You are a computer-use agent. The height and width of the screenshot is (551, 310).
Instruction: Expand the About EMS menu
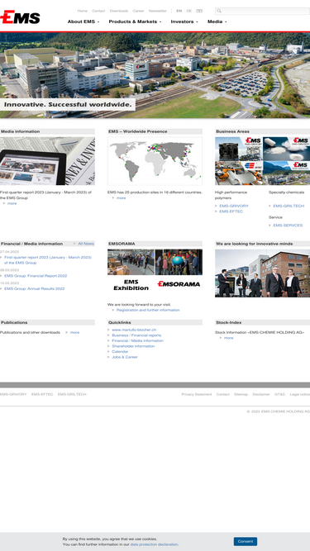[83, 21]
